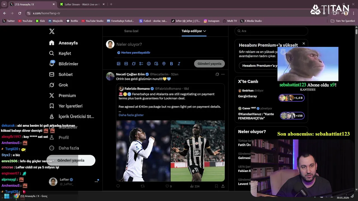
Task: Click Grok icon on Necati's post
Action: 217,74
